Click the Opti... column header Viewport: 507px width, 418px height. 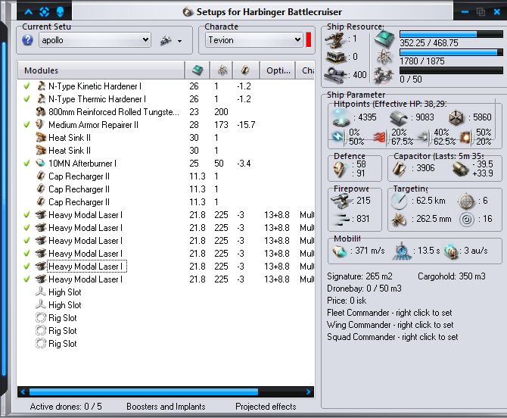(278, 70)
